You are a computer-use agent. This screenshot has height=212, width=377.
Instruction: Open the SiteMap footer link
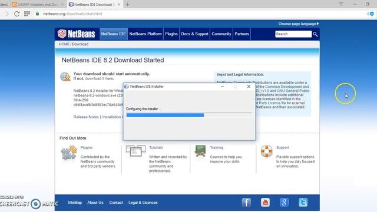pos(75,203)
